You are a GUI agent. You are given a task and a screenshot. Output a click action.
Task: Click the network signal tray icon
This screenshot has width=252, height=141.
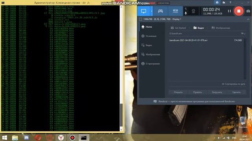coord(224,138)
